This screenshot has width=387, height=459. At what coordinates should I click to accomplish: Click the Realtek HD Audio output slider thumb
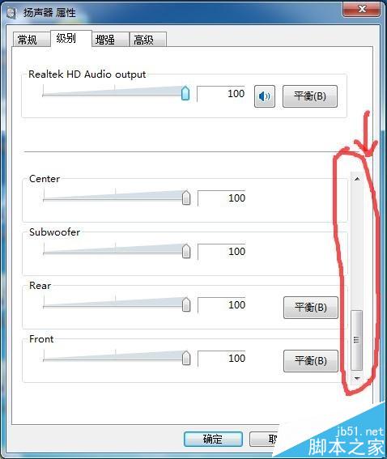pyautogui.click(x=185, y=93)
